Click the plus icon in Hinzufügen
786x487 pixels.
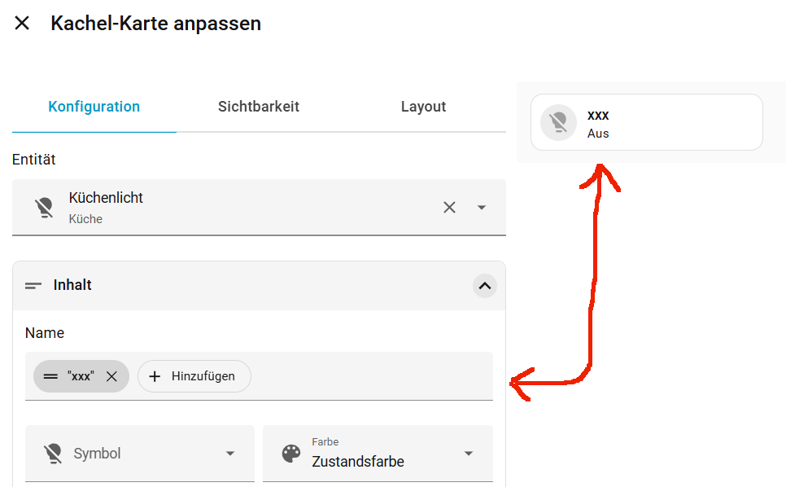155,376
